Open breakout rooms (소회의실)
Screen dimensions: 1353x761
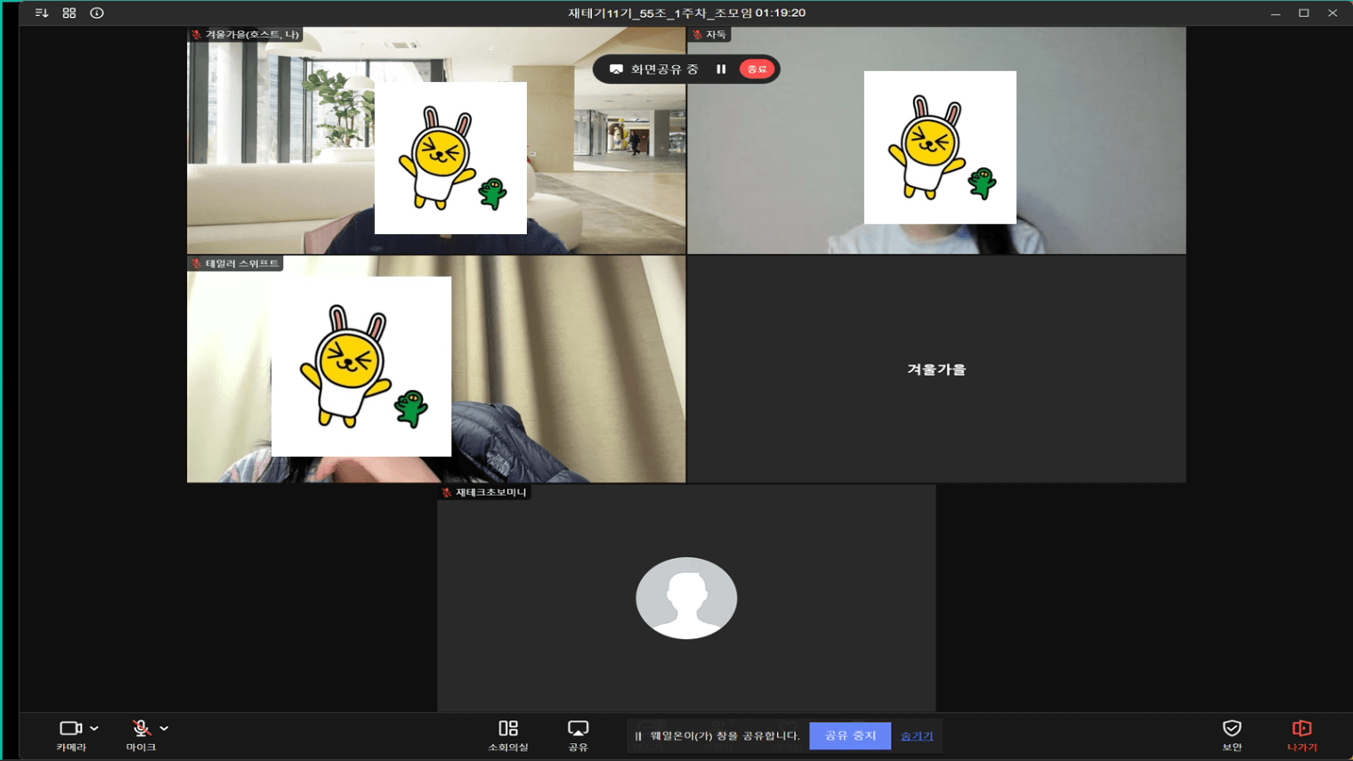pos(507,734)
